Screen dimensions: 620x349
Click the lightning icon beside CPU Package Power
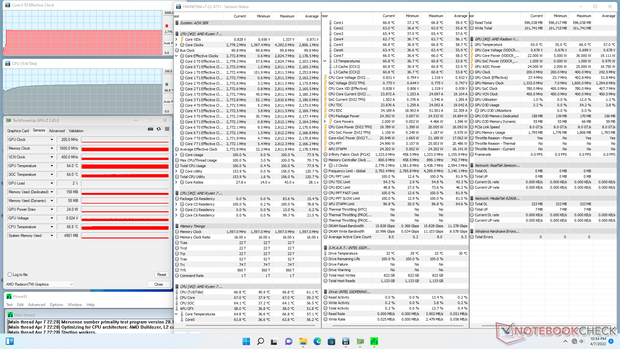[x=325, y=116]
